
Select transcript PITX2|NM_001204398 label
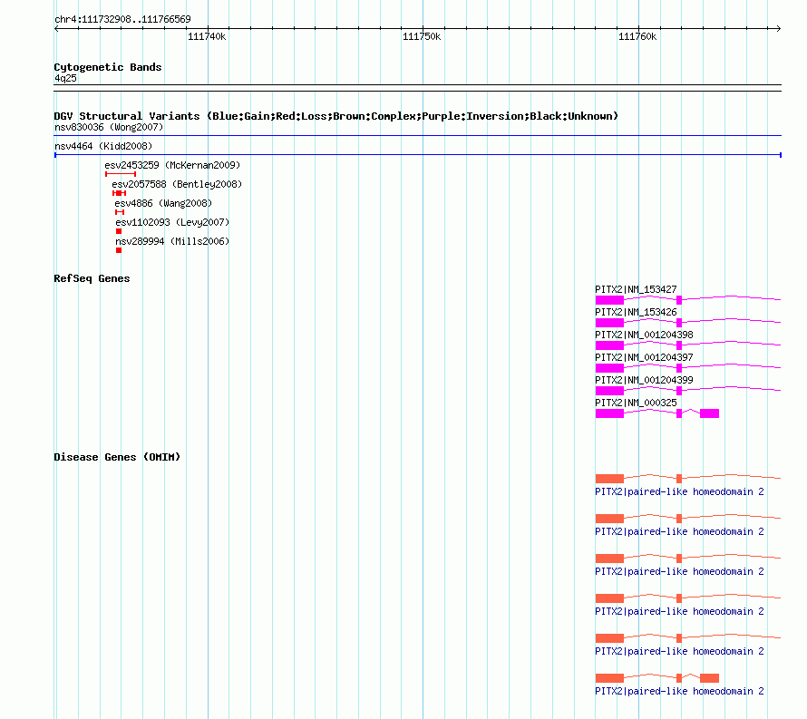[x=644, y=335]
